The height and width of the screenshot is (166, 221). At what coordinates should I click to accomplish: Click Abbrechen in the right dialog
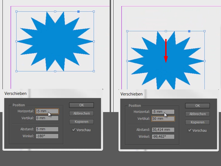pos(197,114)
